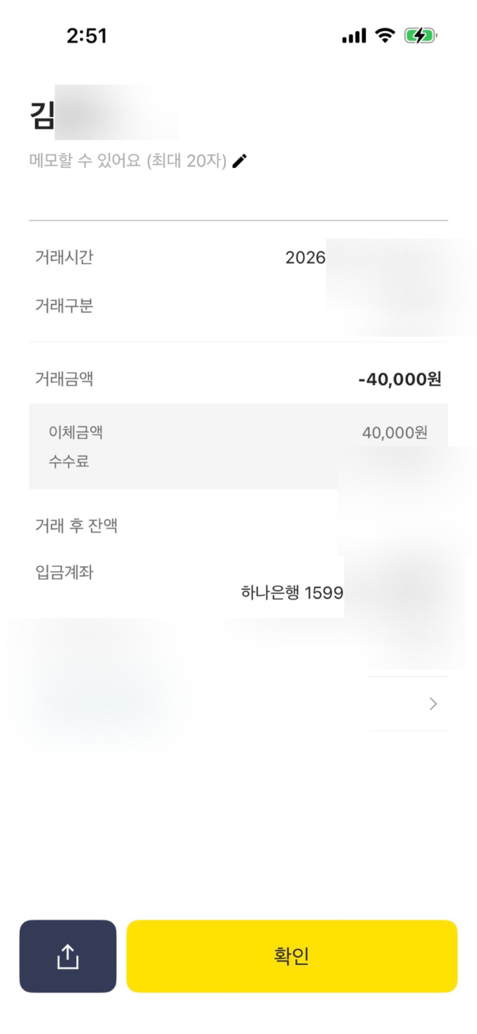Tap the battery charging icon
This screenshot has width=477, height=1034.
tap(420, 36)
